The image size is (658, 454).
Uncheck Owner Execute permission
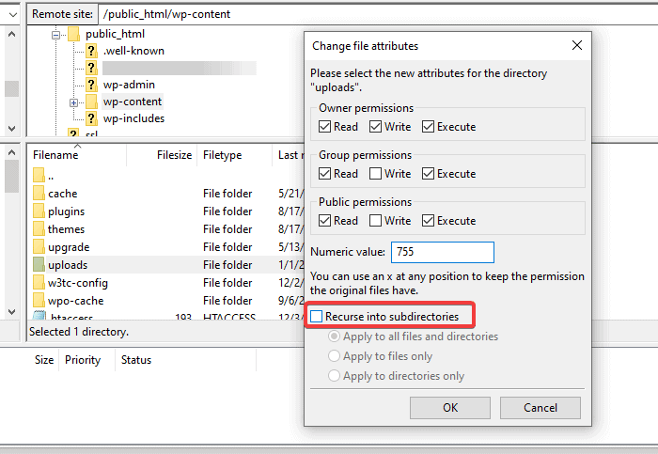coord(429,127)
